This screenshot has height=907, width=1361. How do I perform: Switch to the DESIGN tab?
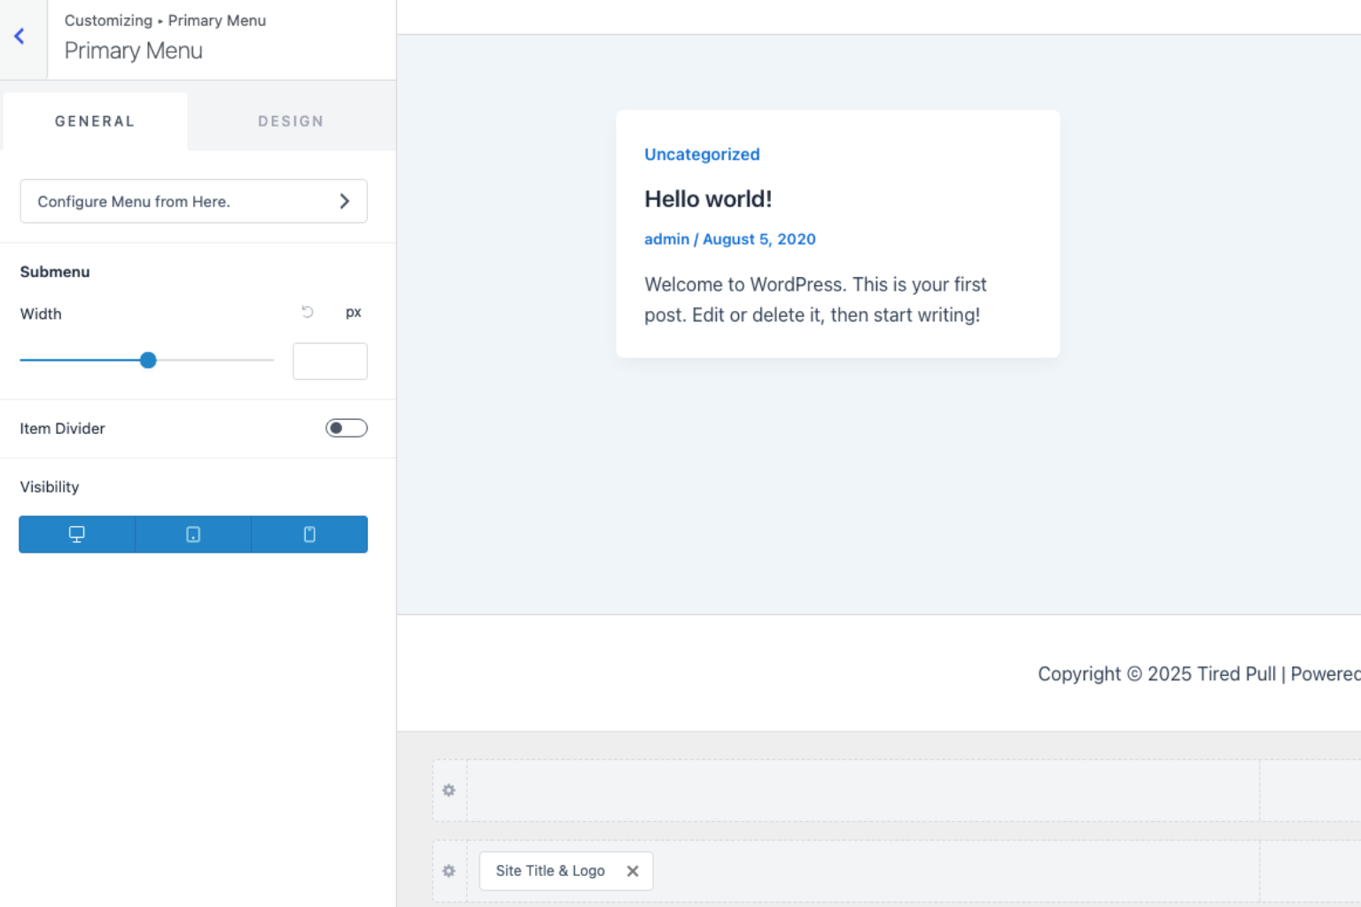coord(291,121)
